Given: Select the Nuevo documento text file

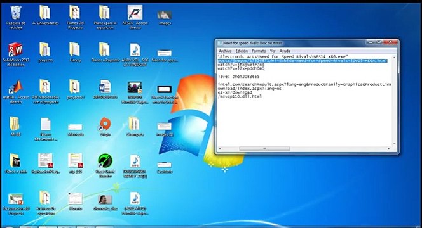Looking at the screenshot, I should pyautogui.click(x=45, y=129).
